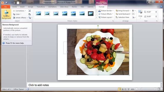
Task: Expand the Picture Styles gallery More arrow
Action: [x=96, y=17]
